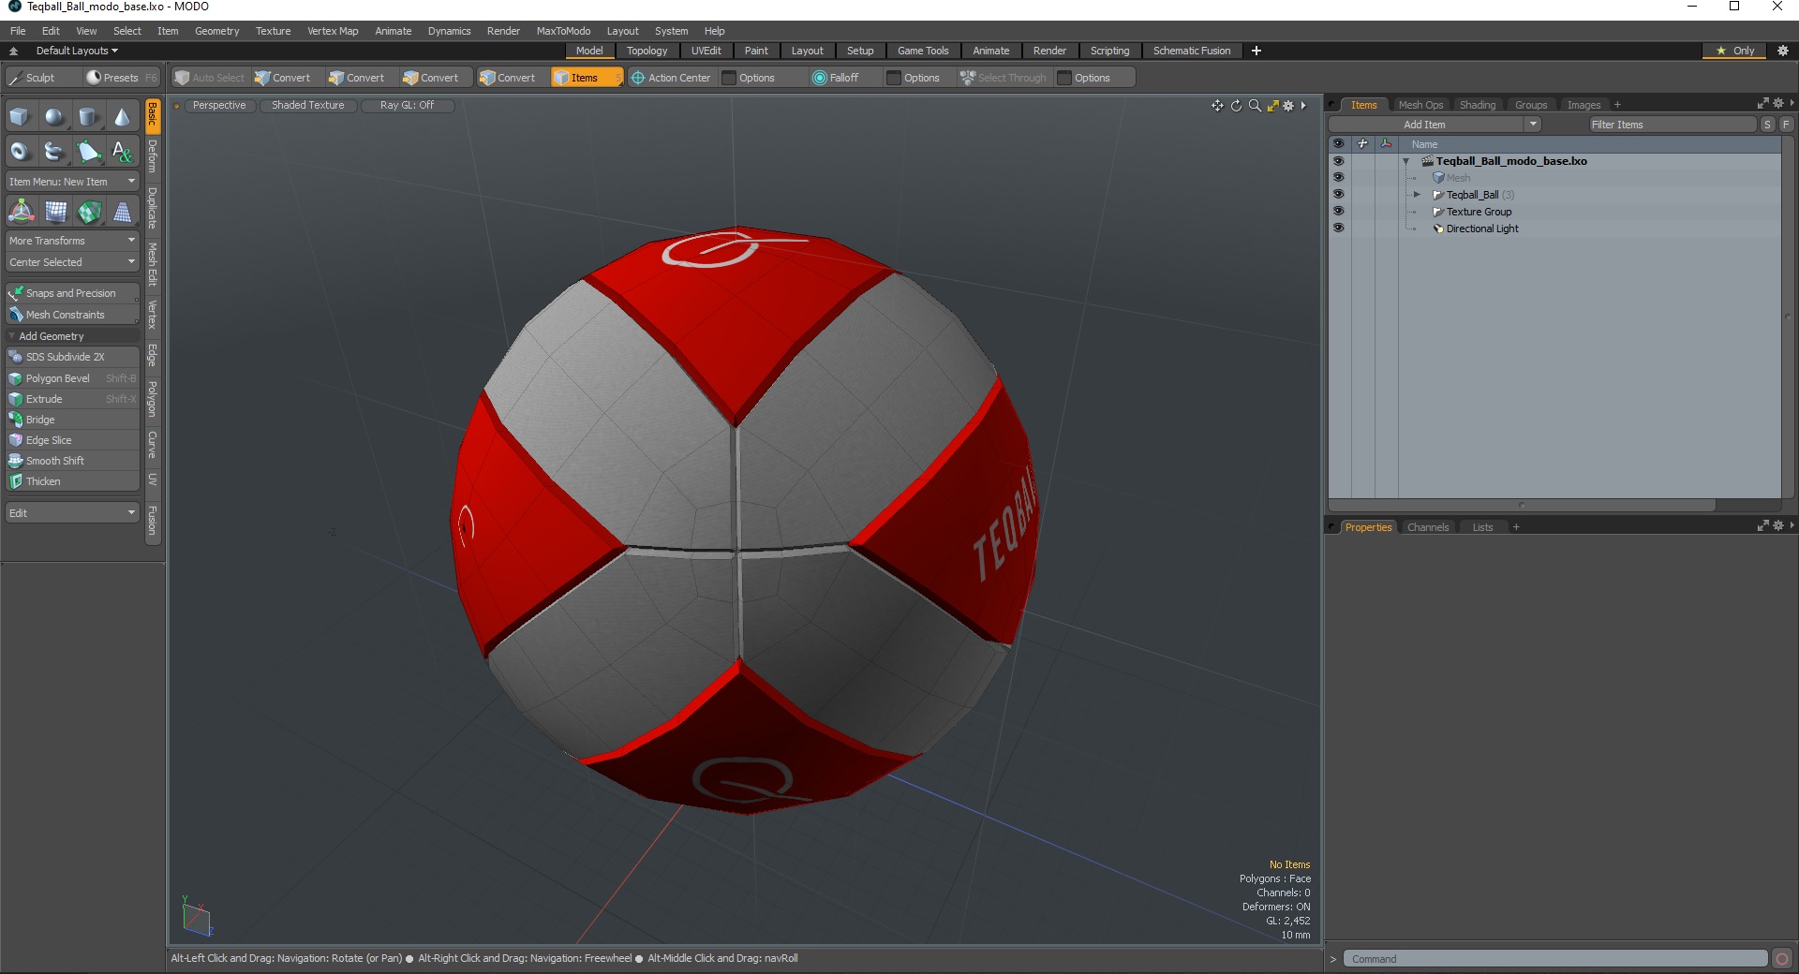Open the layout settings gear in top bar
The height and width of the screenshot is (974, 1799).
tap(1783, 51)
